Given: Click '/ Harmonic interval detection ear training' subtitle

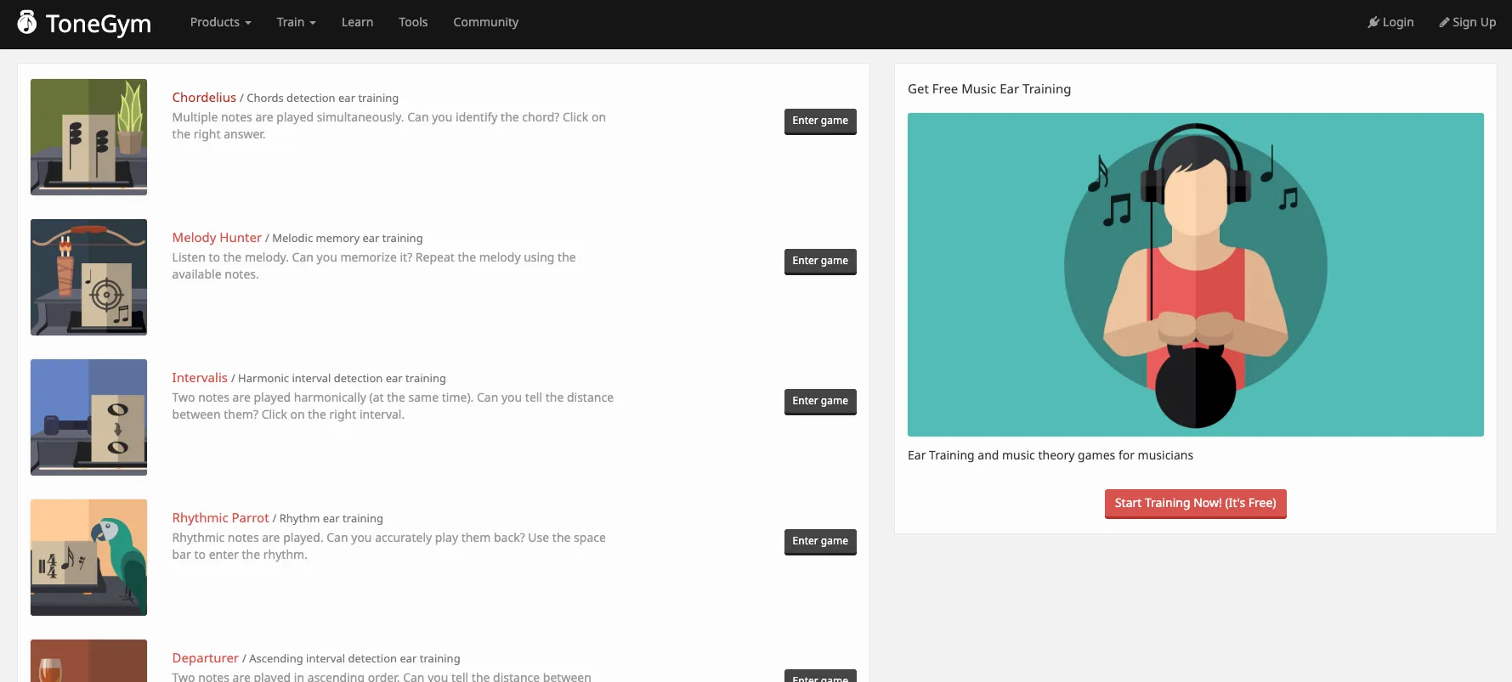Looking at the screenshot, I should click(338, 379).
